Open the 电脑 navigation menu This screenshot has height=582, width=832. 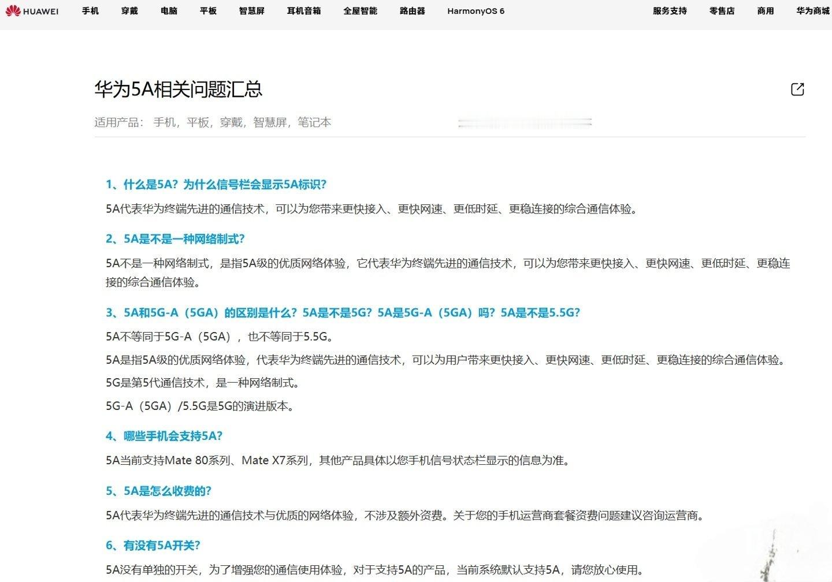coord(169,11)
